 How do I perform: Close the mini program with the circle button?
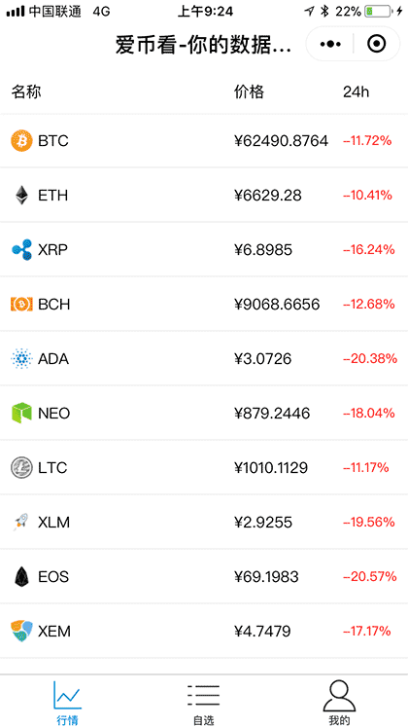(x=377, y=44)
